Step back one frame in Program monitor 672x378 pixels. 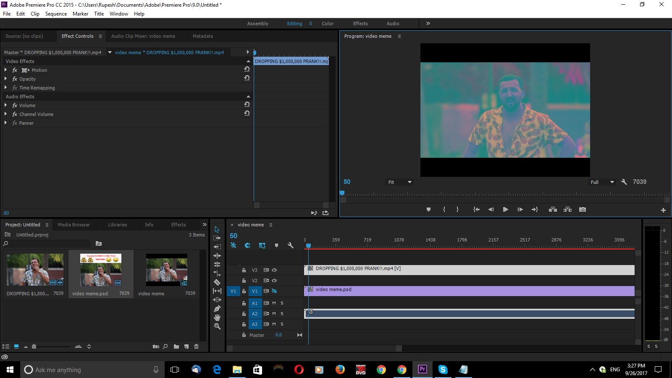tap(491, 210)
